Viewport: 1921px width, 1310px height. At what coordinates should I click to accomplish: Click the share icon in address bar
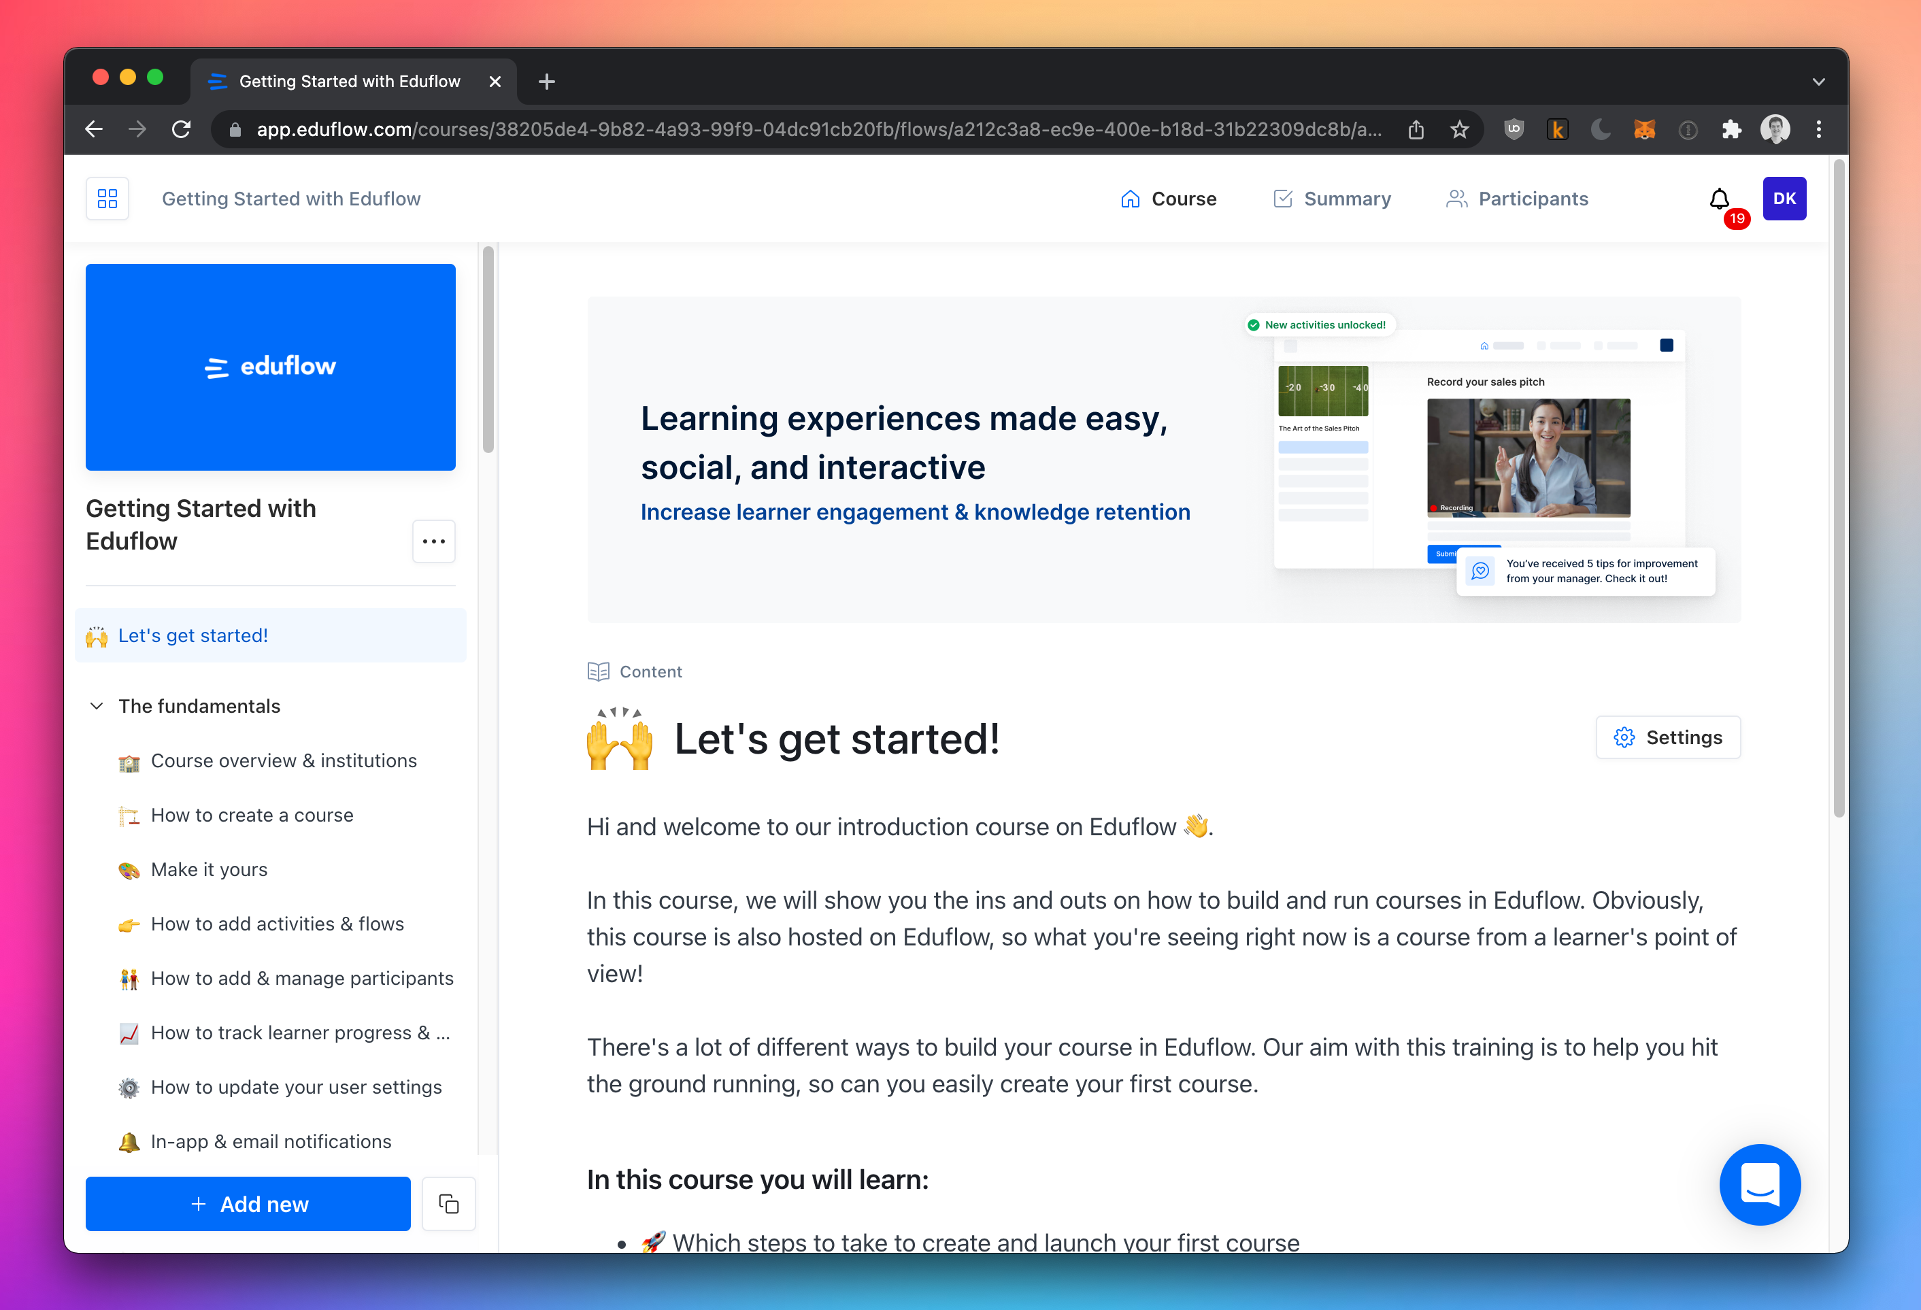(x=1416, y=130)
